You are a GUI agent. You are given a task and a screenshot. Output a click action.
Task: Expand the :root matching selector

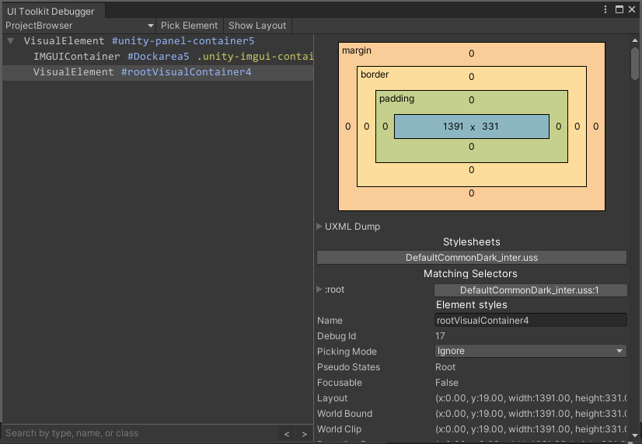click(x=319, y=290)
